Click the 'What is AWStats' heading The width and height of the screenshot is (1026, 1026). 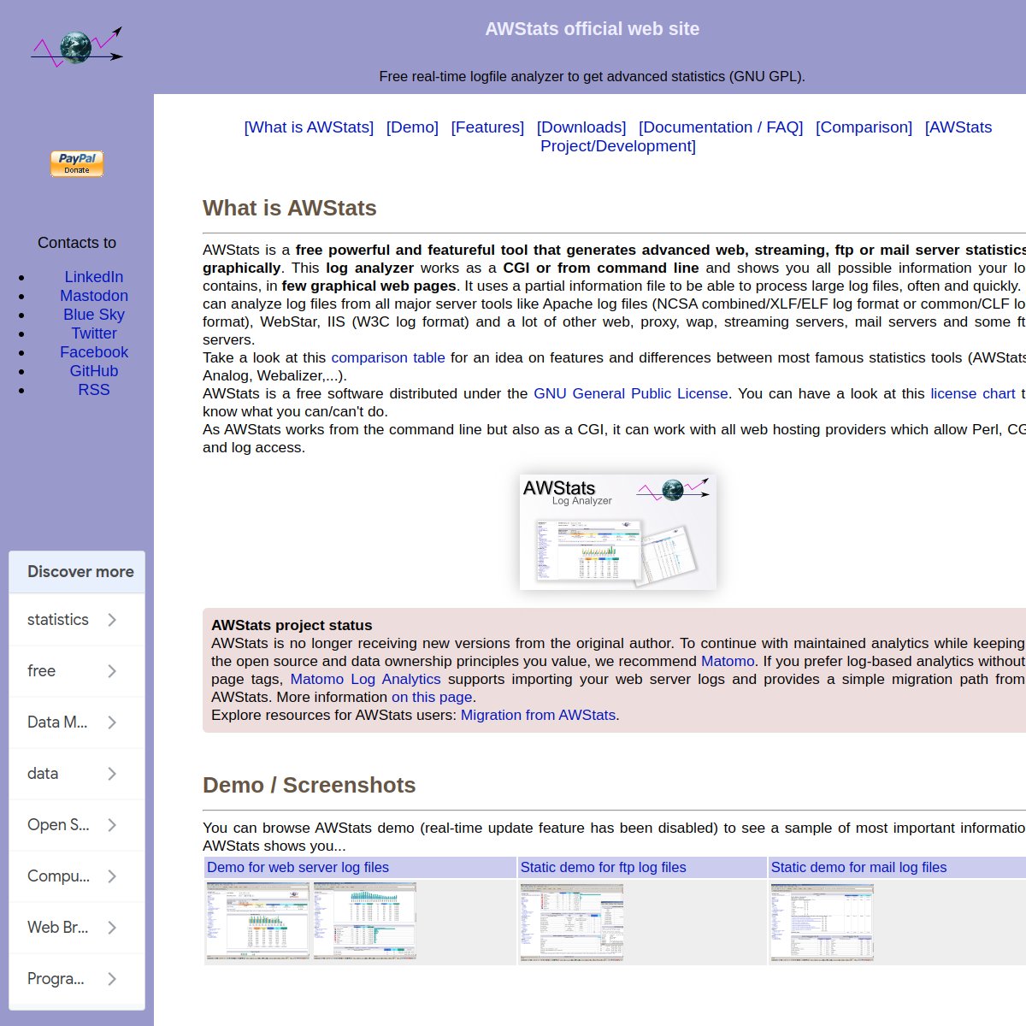290,208
